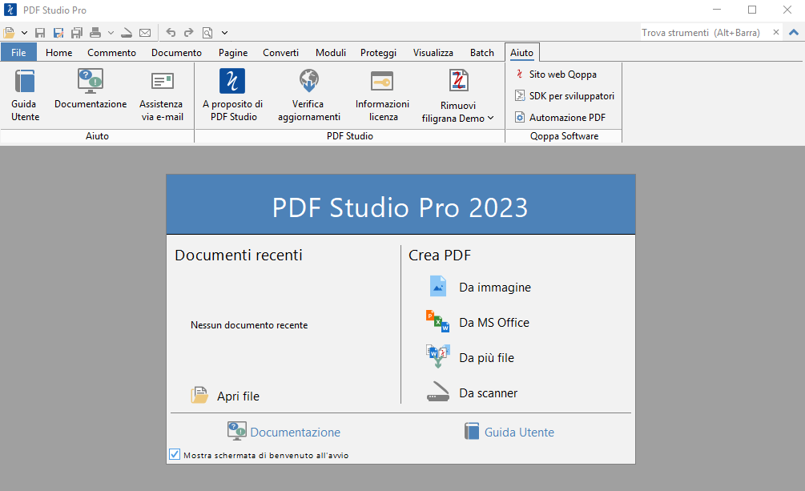The height and width of the screenshot is (491, 805).
Task: Uncheck Mostra schermata di benvenuto all'avvio
Action: tap(175, 454)
